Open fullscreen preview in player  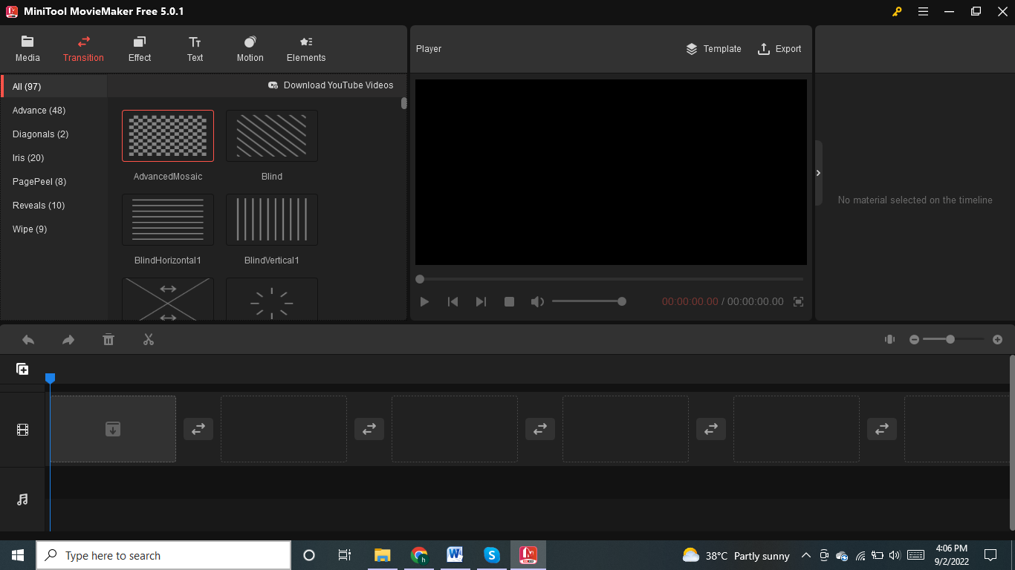798,301
